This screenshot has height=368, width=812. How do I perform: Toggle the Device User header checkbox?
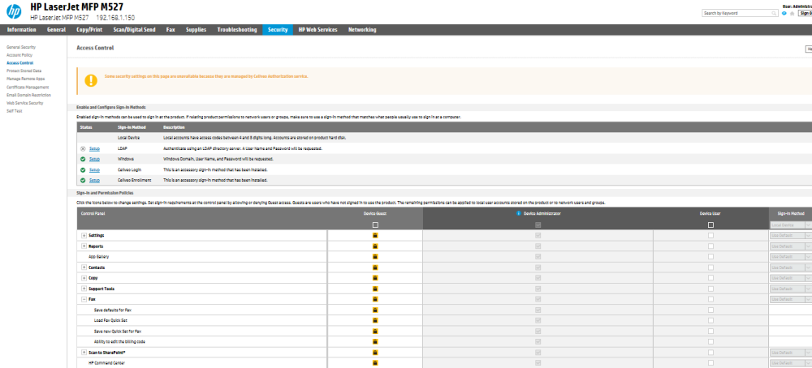[x=710, y=225]
